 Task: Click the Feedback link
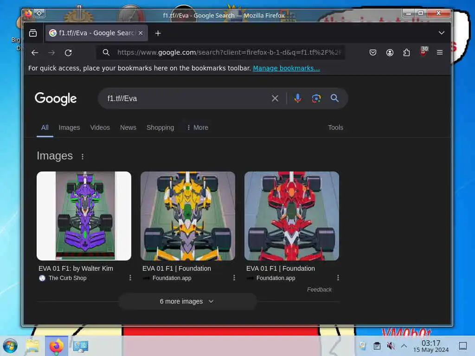pyautogui.click(x=319, y=290)
